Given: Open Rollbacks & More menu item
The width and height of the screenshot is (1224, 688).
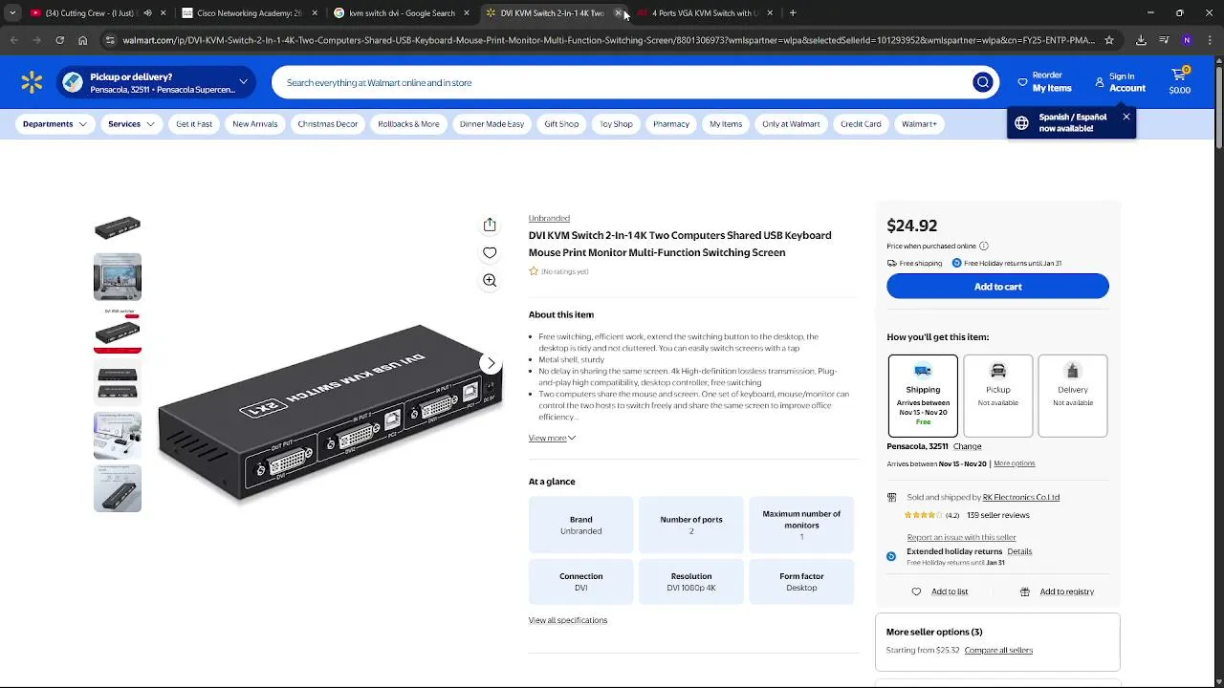Looking at the screenshot, I should click(408, 124).
